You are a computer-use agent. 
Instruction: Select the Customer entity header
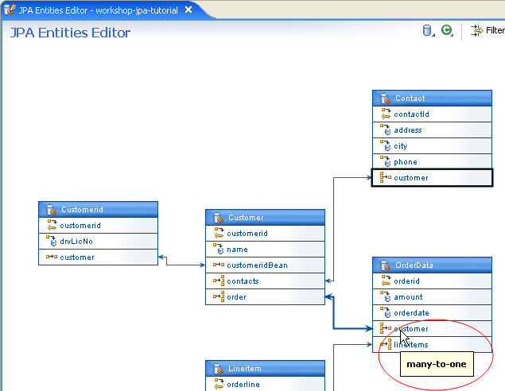(265, 218)
